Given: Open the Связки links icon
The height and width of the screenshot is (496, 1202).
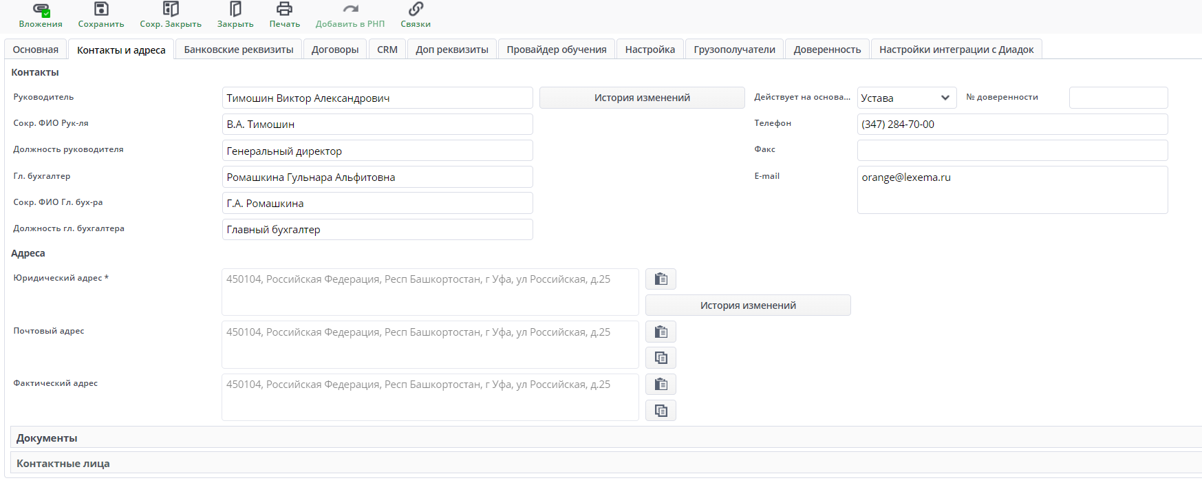Looking at the screenshot, I should point(416,10).
